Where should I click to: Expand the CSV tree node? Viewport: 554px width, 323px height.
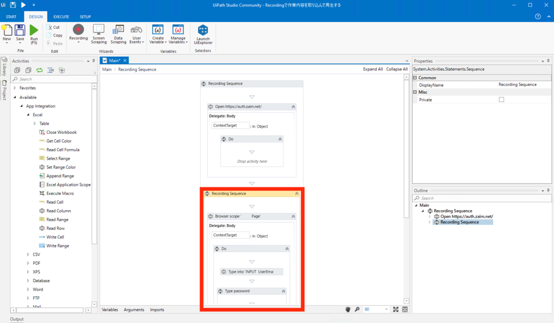[x=28, y=254]
